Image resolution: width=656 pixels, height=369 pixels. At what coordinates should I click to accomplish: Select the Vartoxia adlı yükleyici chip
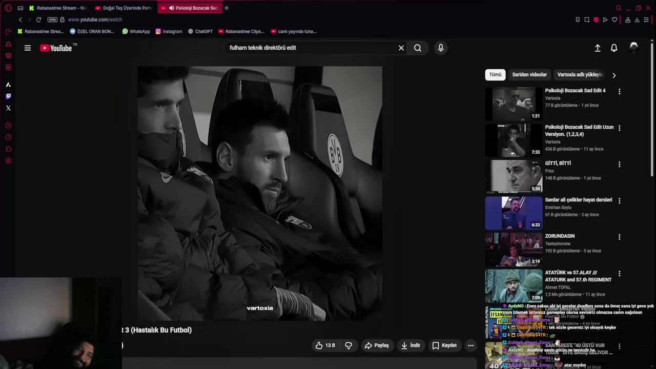(580, 75)
